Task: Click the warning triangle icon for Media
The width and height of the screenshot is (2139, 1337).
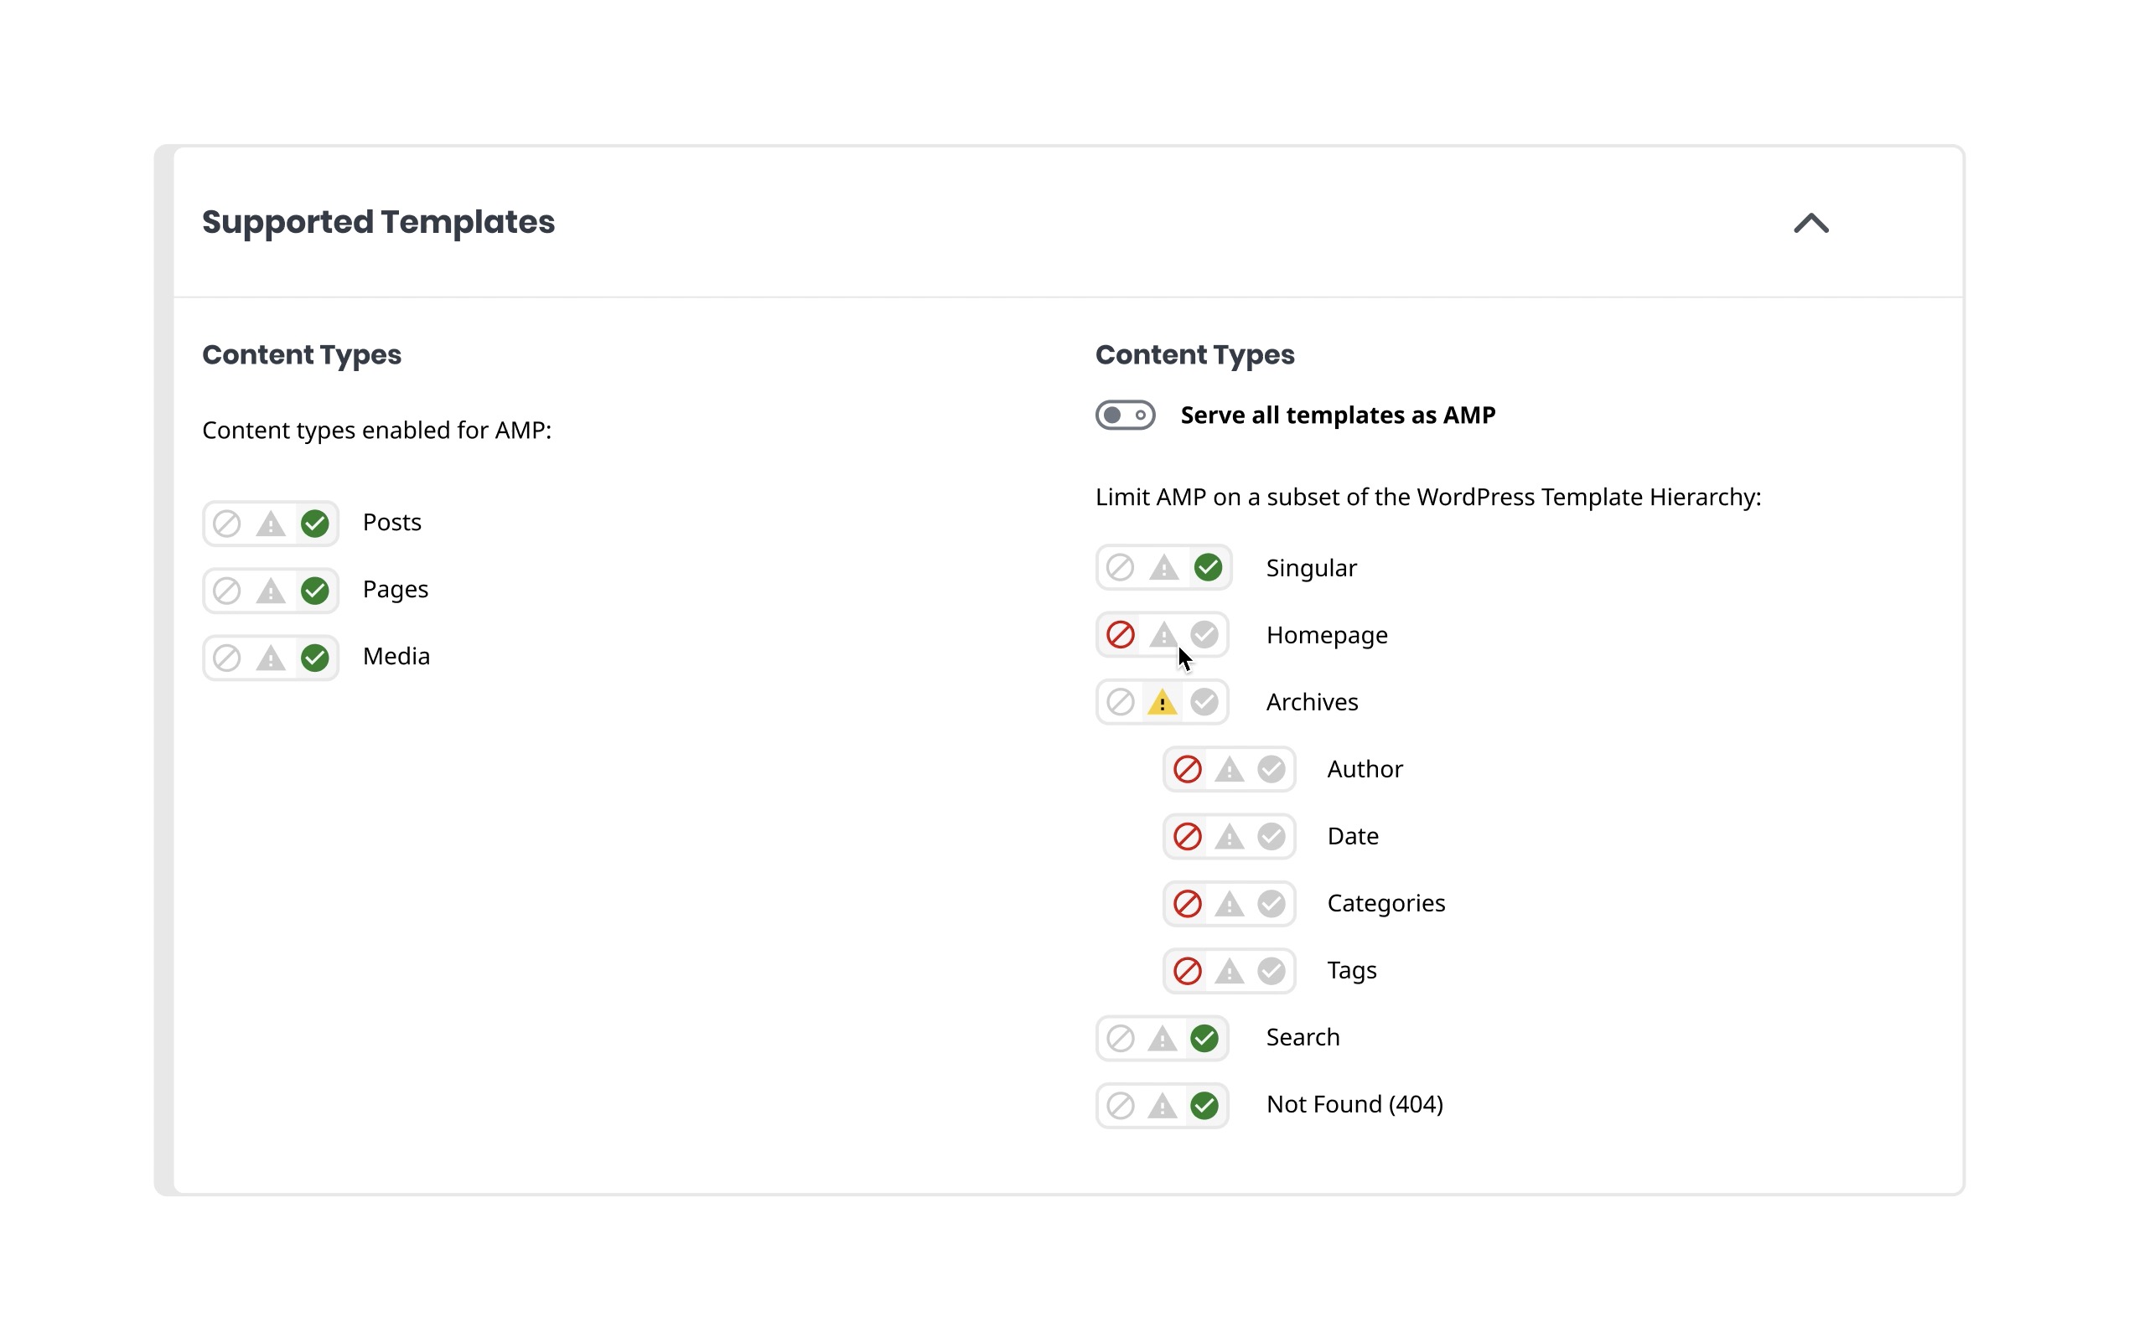Action: coord(271,658)
